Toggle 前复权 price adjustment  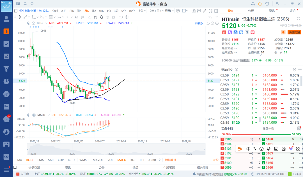point(199,23)
